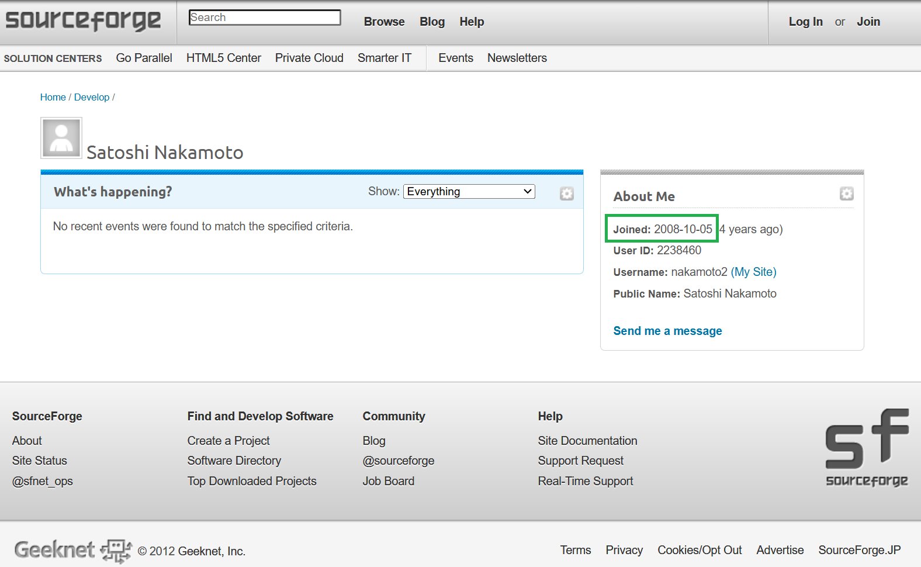921x567 pixels.
Task: Open Support Request link
Action: pos(580,461)
